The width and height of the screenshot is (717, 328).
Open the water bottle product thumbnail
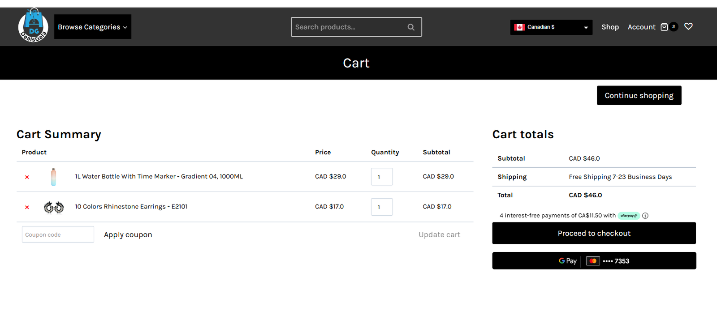(x=54, y=177)
